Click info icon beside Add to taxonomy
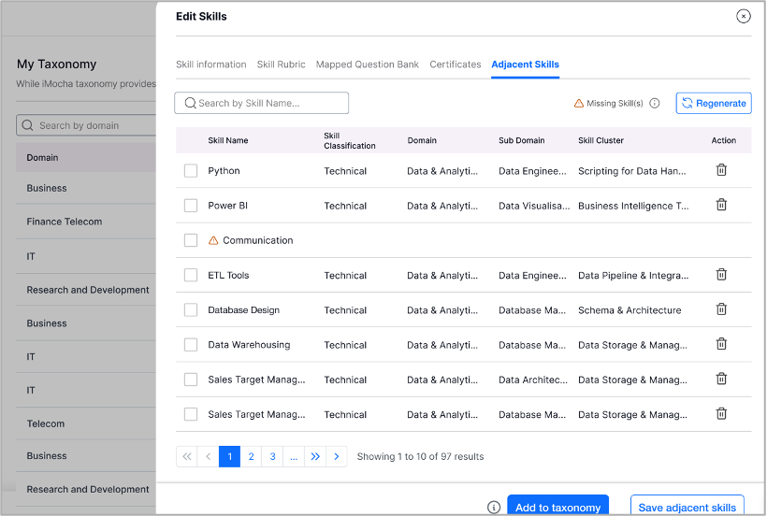767x516 pixels. pos(494,508)
